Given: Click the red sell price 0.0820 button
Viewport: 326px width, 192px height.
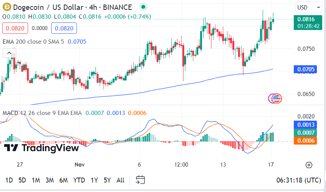Looking at the screenshot, I should [15, 28].
